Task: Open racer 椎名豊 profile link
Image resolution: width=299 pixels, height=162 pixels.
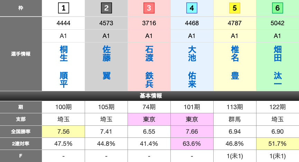Action: tap(235, 63)
